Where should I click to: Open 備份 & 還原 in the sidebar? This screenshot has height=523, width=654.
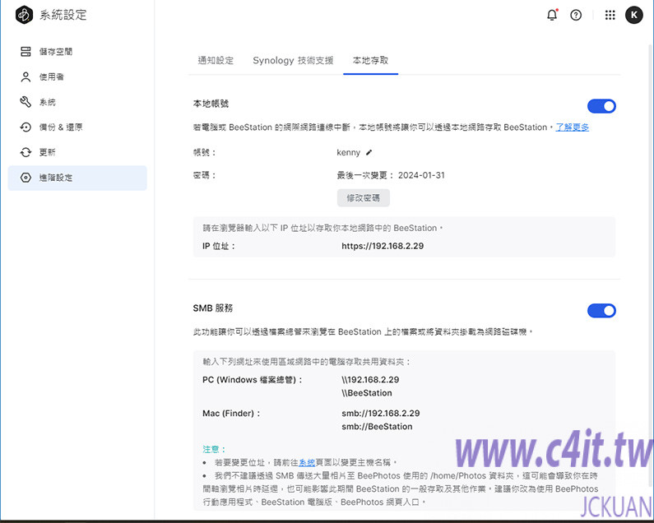[77, 127]
